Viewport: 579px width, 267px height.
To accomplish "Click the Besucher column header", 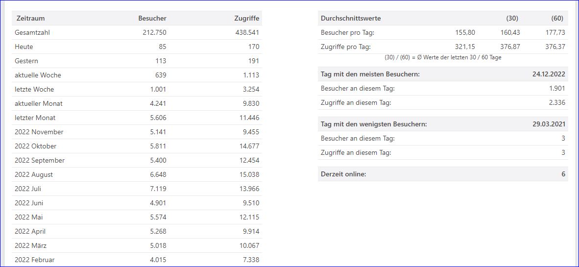I will pyautogui.click(x=152, y=18).
